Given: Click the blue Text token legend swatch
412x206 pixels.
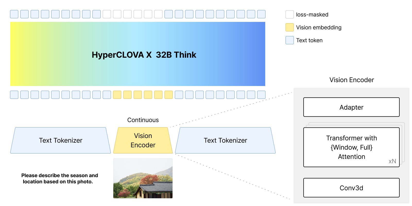Looking at the screenshot, I should (290, 40).
